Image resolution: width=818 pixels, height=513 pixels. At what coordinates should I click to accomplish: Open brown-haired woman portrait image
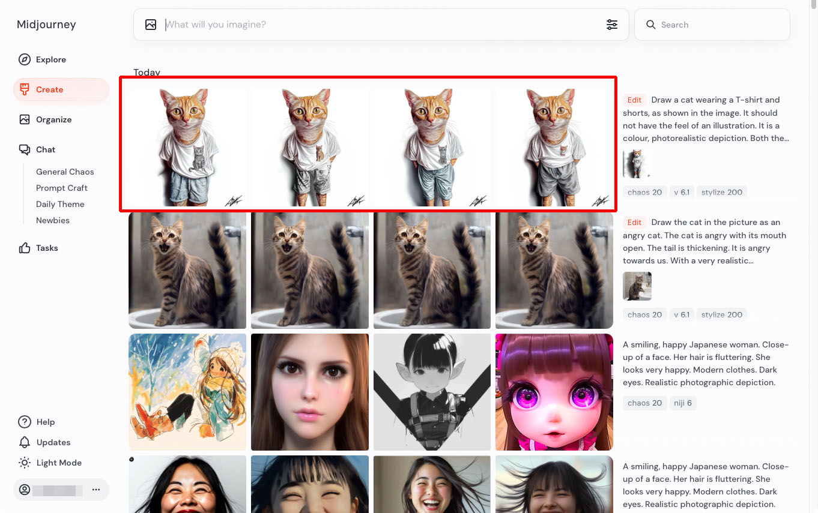click(x=310, y=392)
